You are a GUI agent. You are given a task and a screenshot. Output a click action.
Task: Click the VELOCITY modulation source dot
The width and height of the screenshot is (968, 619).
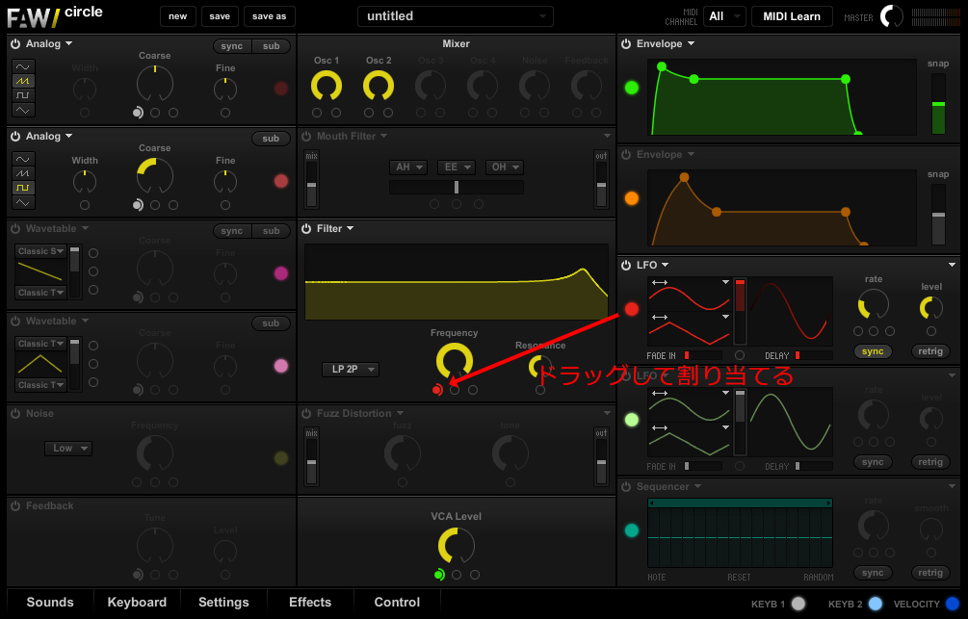953,604
